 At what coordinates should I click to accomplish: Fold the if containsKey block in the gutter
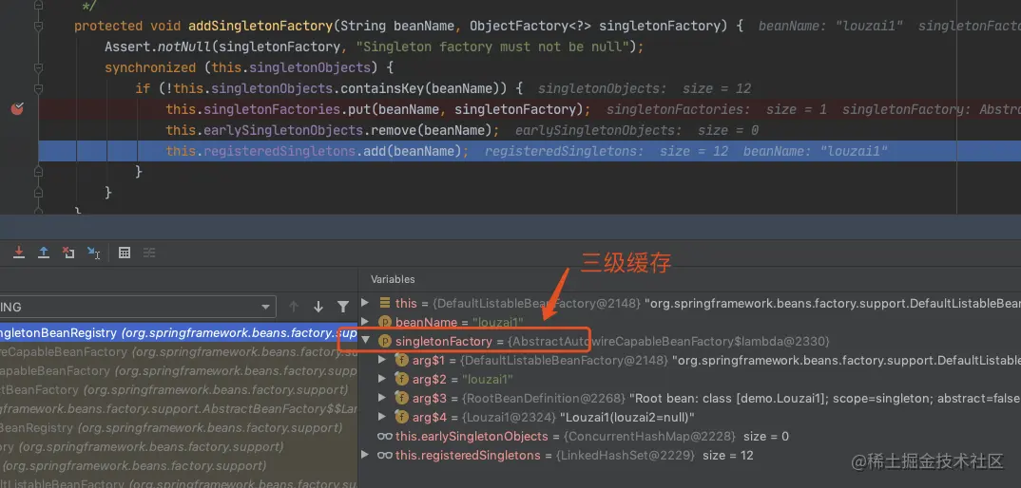pos(38,88)
